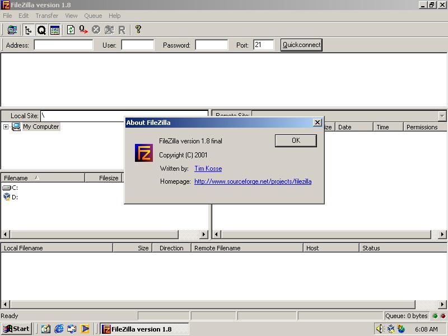Open the sourceforge homepage link

(253, 181)
